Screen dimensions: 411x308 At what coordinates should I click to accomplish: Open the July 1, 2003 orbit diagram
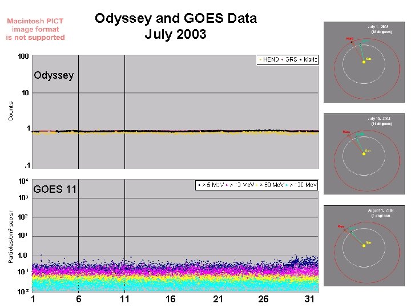pos(364,62)
